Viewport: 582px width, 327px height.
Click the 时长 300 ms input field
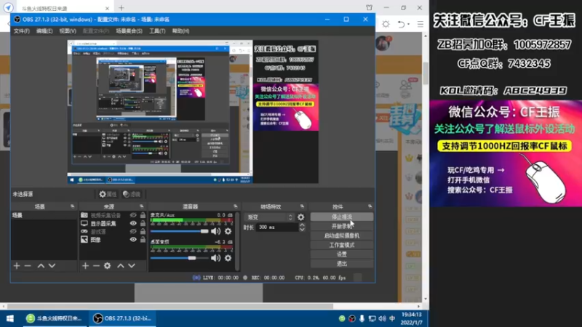(277, 227)
